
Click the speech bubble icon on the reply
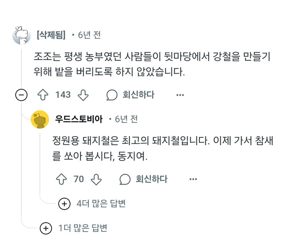[x=125, y=179]
